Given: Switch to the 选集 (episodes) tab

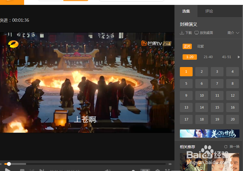Looking at the screenshot, I should point(186,11).
